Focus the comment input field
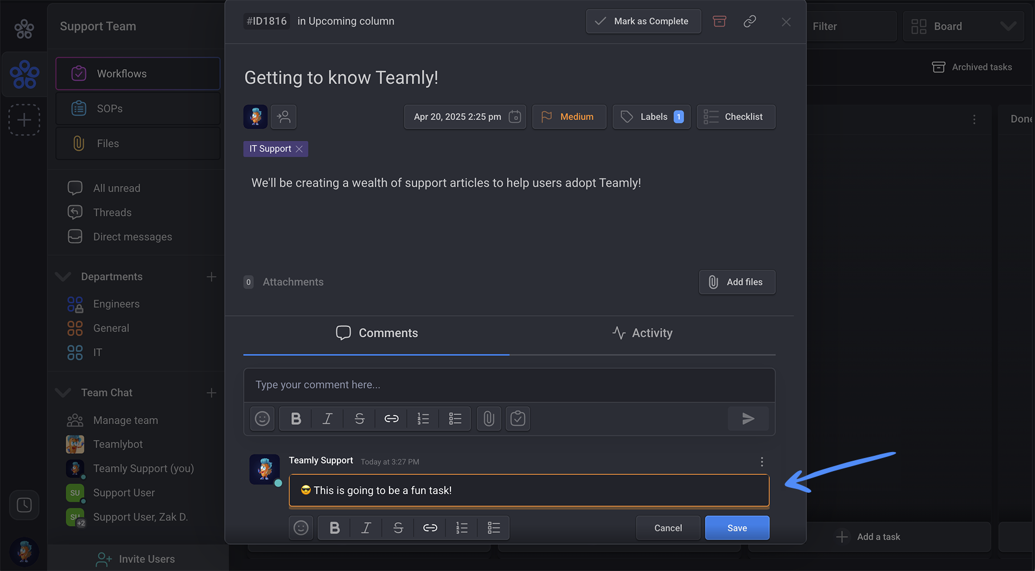The width and height of the screenshot is (1035, 571). coord(509,385)
